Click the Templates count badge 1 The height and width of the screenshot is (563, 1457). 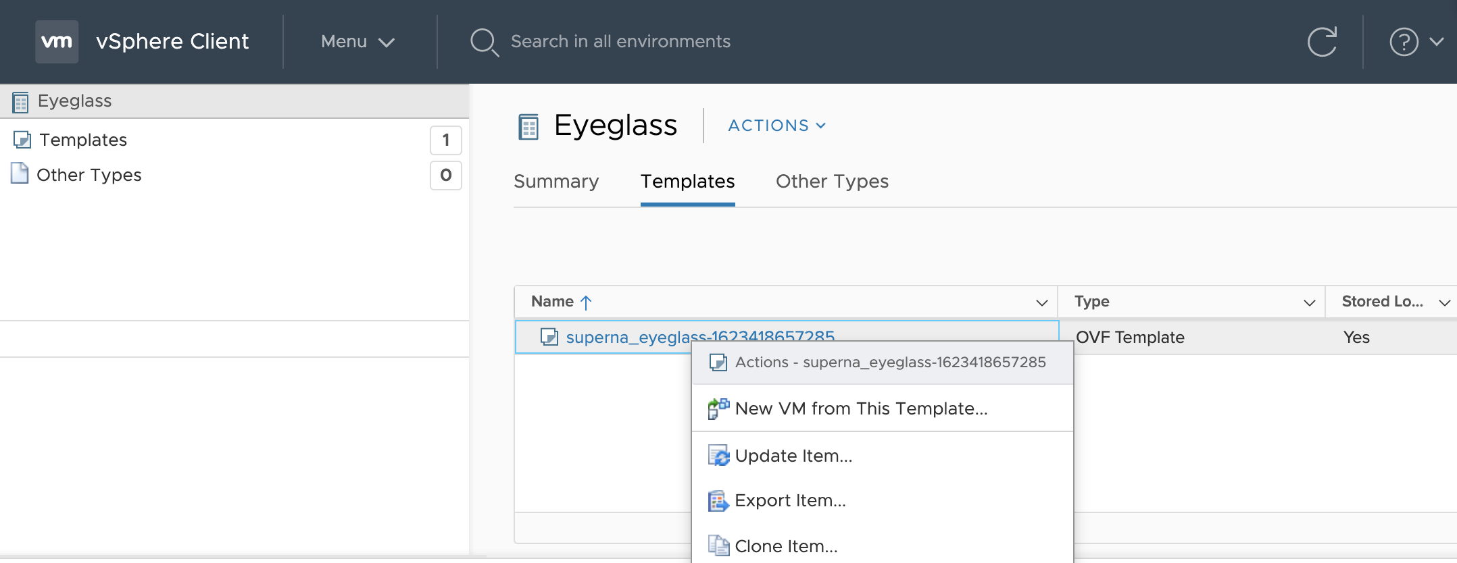pos(446,140)
